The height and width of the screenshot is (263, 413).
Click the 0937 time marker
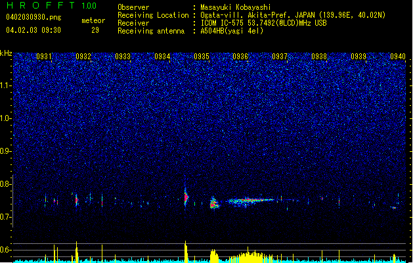tap(280, 57)
